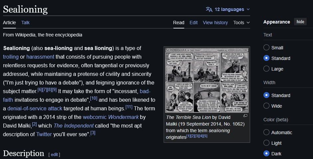
Task: Select Large text size
Action: [x=266, y=69]
